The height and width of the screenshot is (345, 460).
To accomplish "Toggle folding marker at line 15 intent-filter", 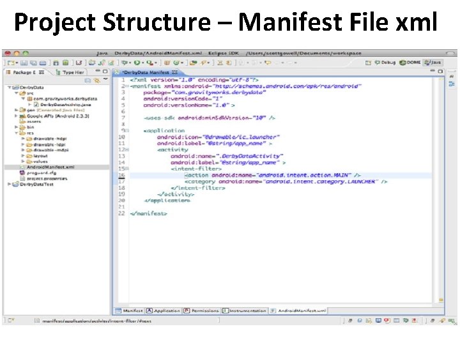I will tap(128, 169).
